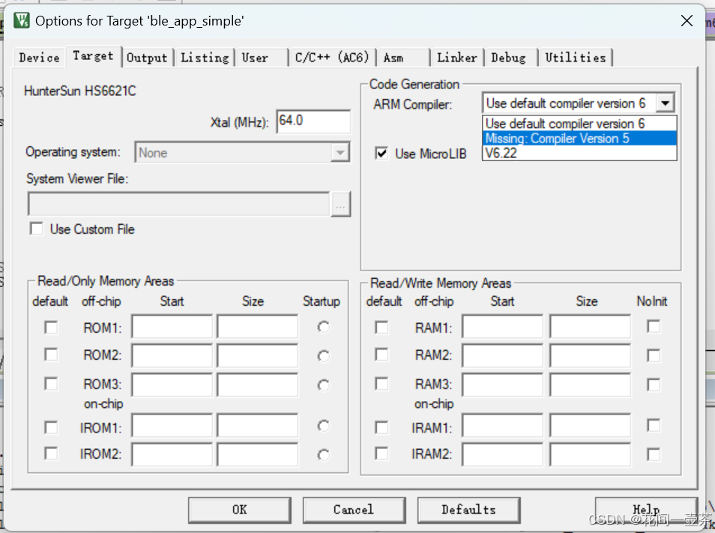Open the Output tab
The height and width of the screenshot is (533, 715).
(x=148, y=58)
